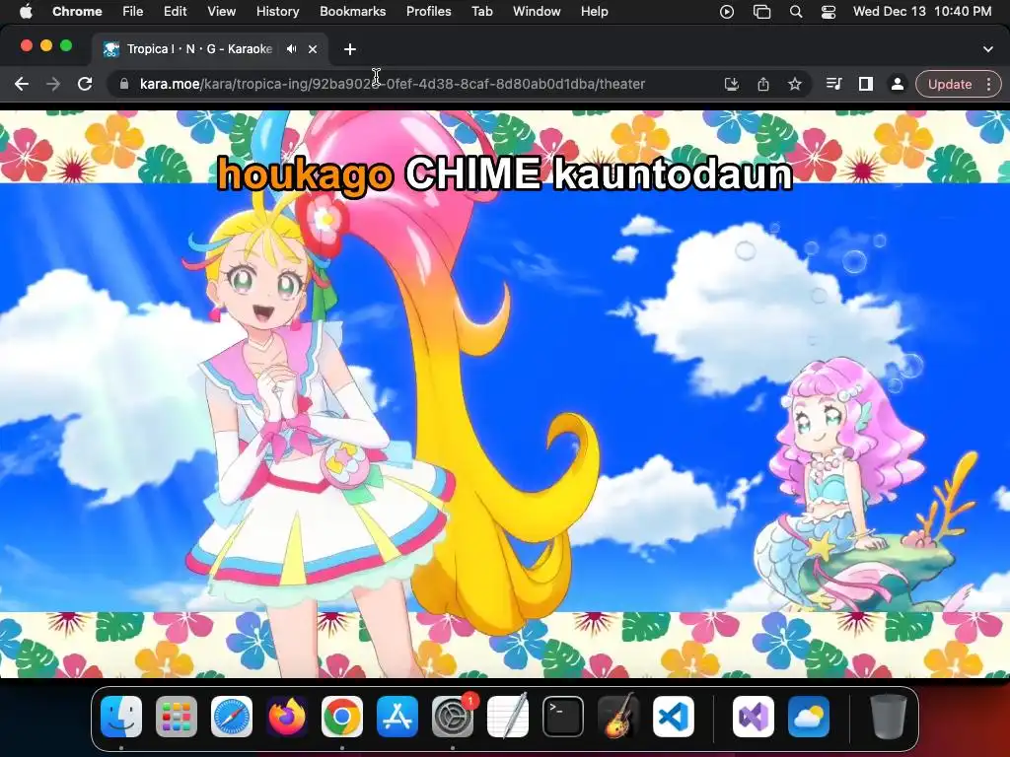Open Visual Studio Code from the Dock
The width and height of the screenshot is (1010, 757).
[674, 716]
